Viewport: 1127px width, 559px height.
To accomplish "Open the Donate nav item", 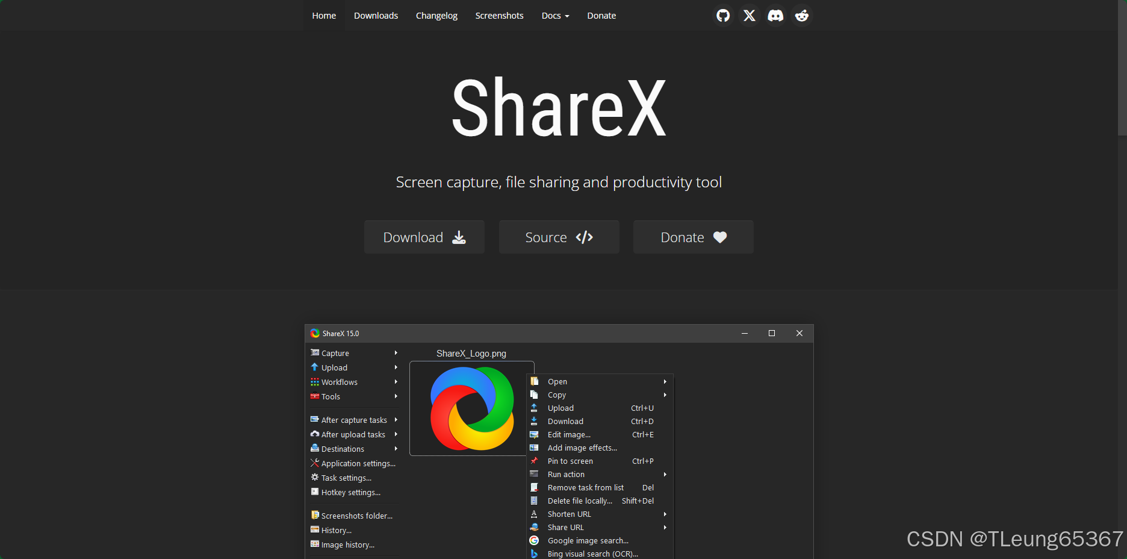I will 601,16.
